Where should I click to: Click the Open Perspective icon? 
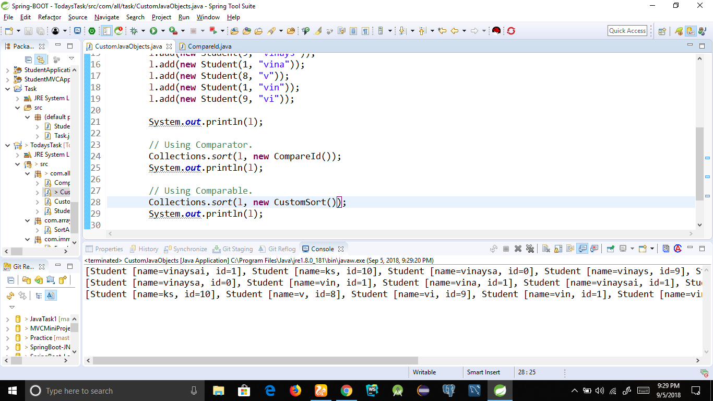(662, 31)
